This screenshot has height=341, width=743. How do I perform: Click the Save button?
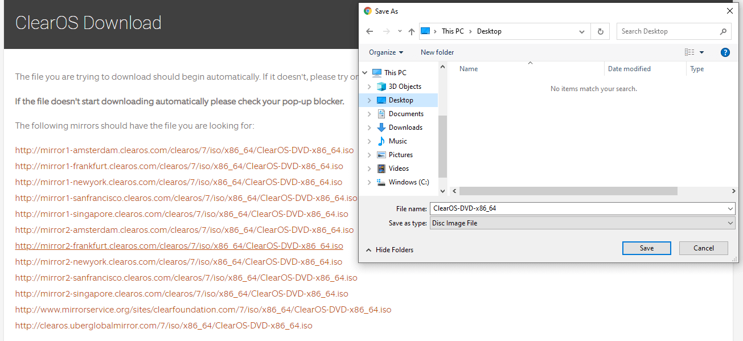point(646,248)
